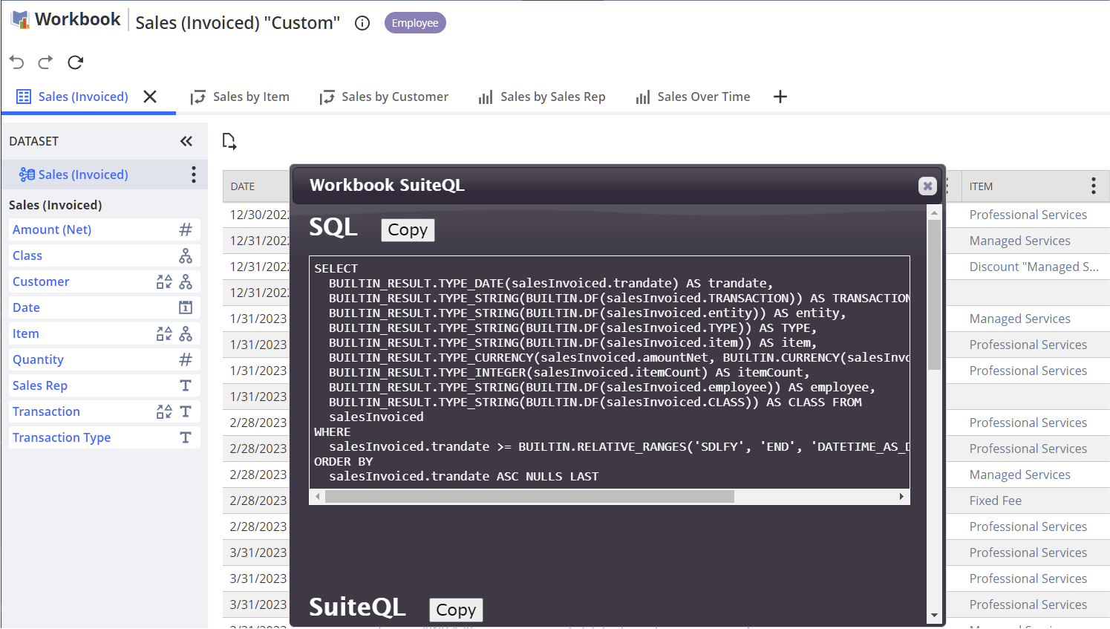Image resolution: width=1110 pixels, height=629 pixels.
Task: Click the horizontal scrollbar in SQL box
Action: click(529, 496)
